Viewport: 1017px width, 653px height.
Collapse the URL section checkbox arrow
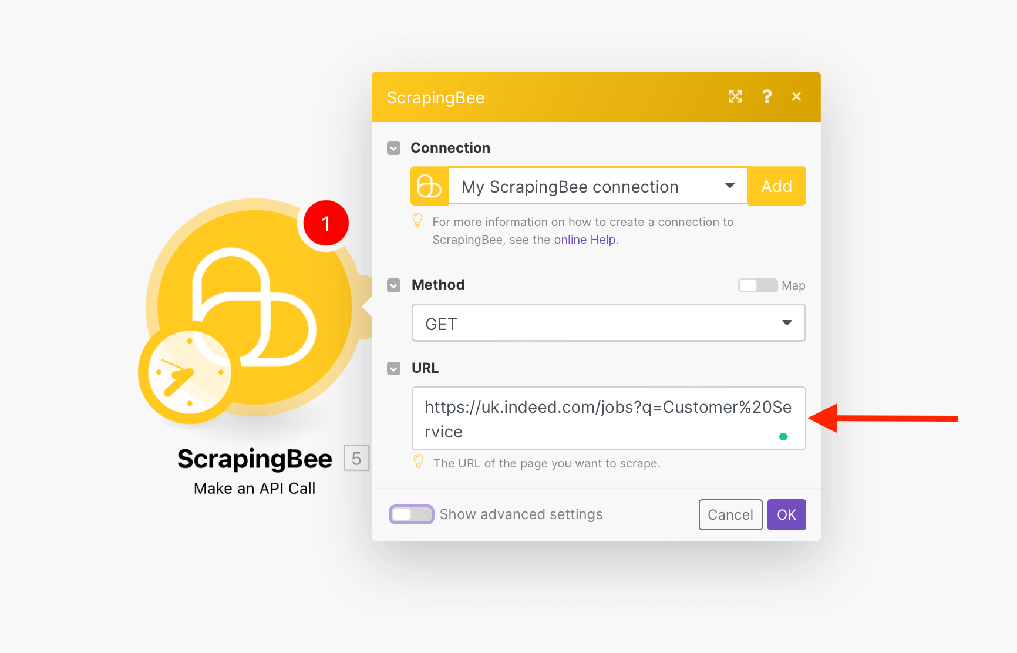pyautogui.click(x=394, y=368)
